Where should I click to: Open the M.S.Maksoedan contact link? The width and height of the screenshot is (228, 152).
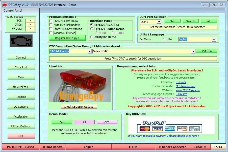click(x=185, y=86)
